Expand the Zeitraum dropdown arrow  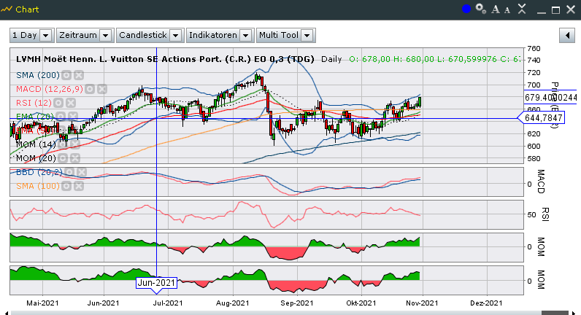106,36
